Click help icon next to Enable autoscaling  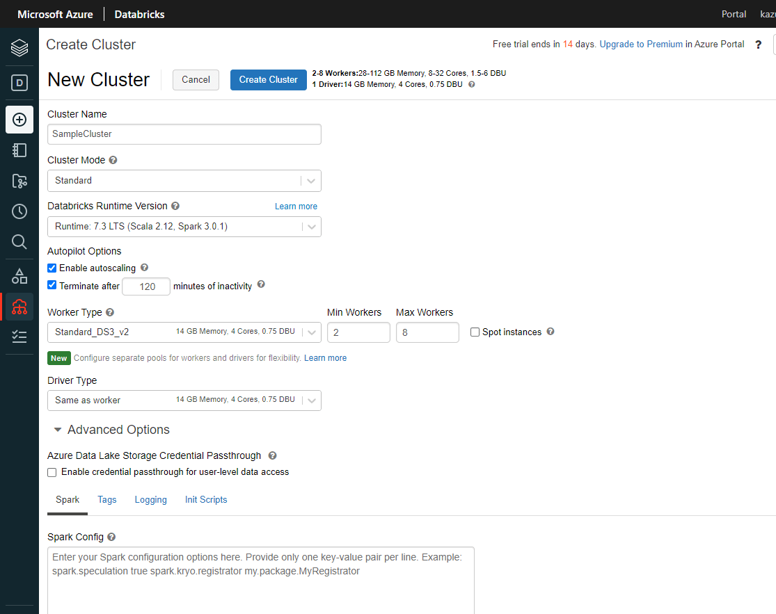[x=145, y=268]
